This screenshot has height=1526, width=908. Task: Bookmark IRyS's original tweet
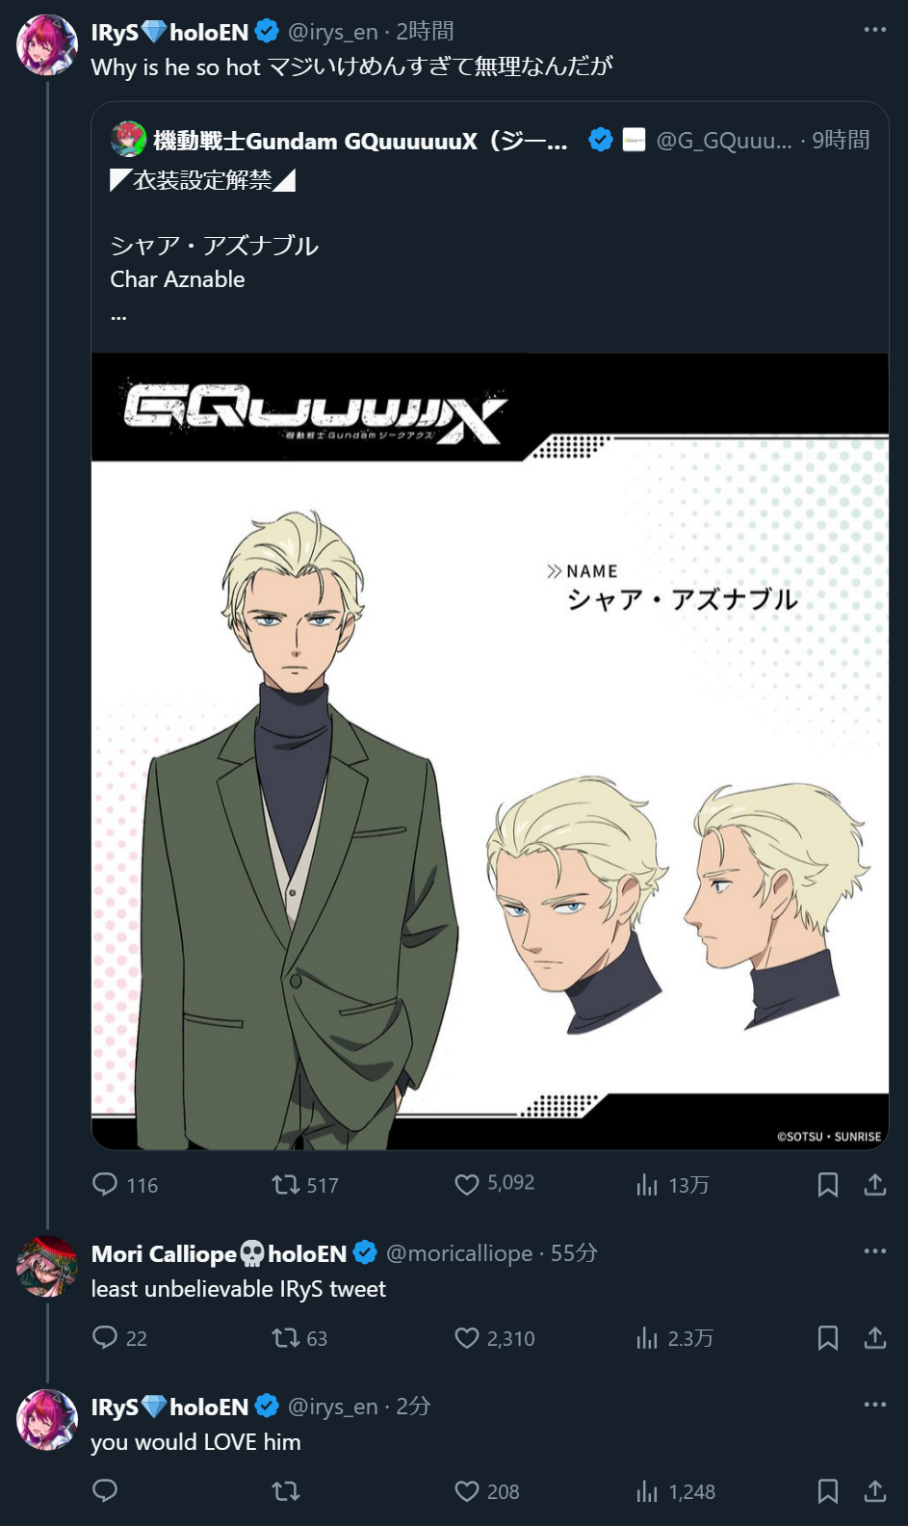(x=827, y=1184)
